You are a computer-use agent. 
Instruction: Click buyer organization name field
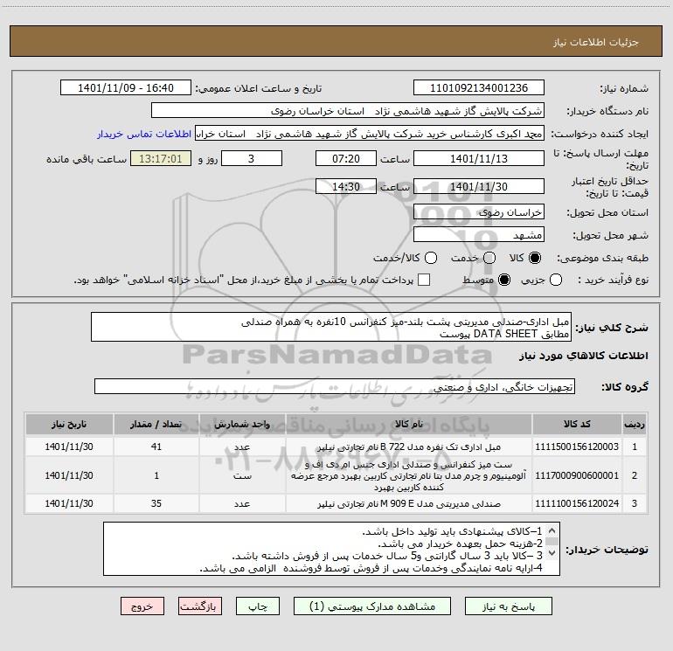tap(348, 111)
